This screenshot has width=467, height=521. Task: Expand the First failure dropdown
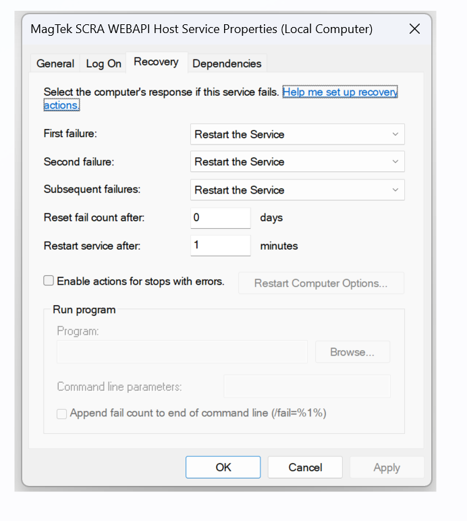(x=297, y=134)
